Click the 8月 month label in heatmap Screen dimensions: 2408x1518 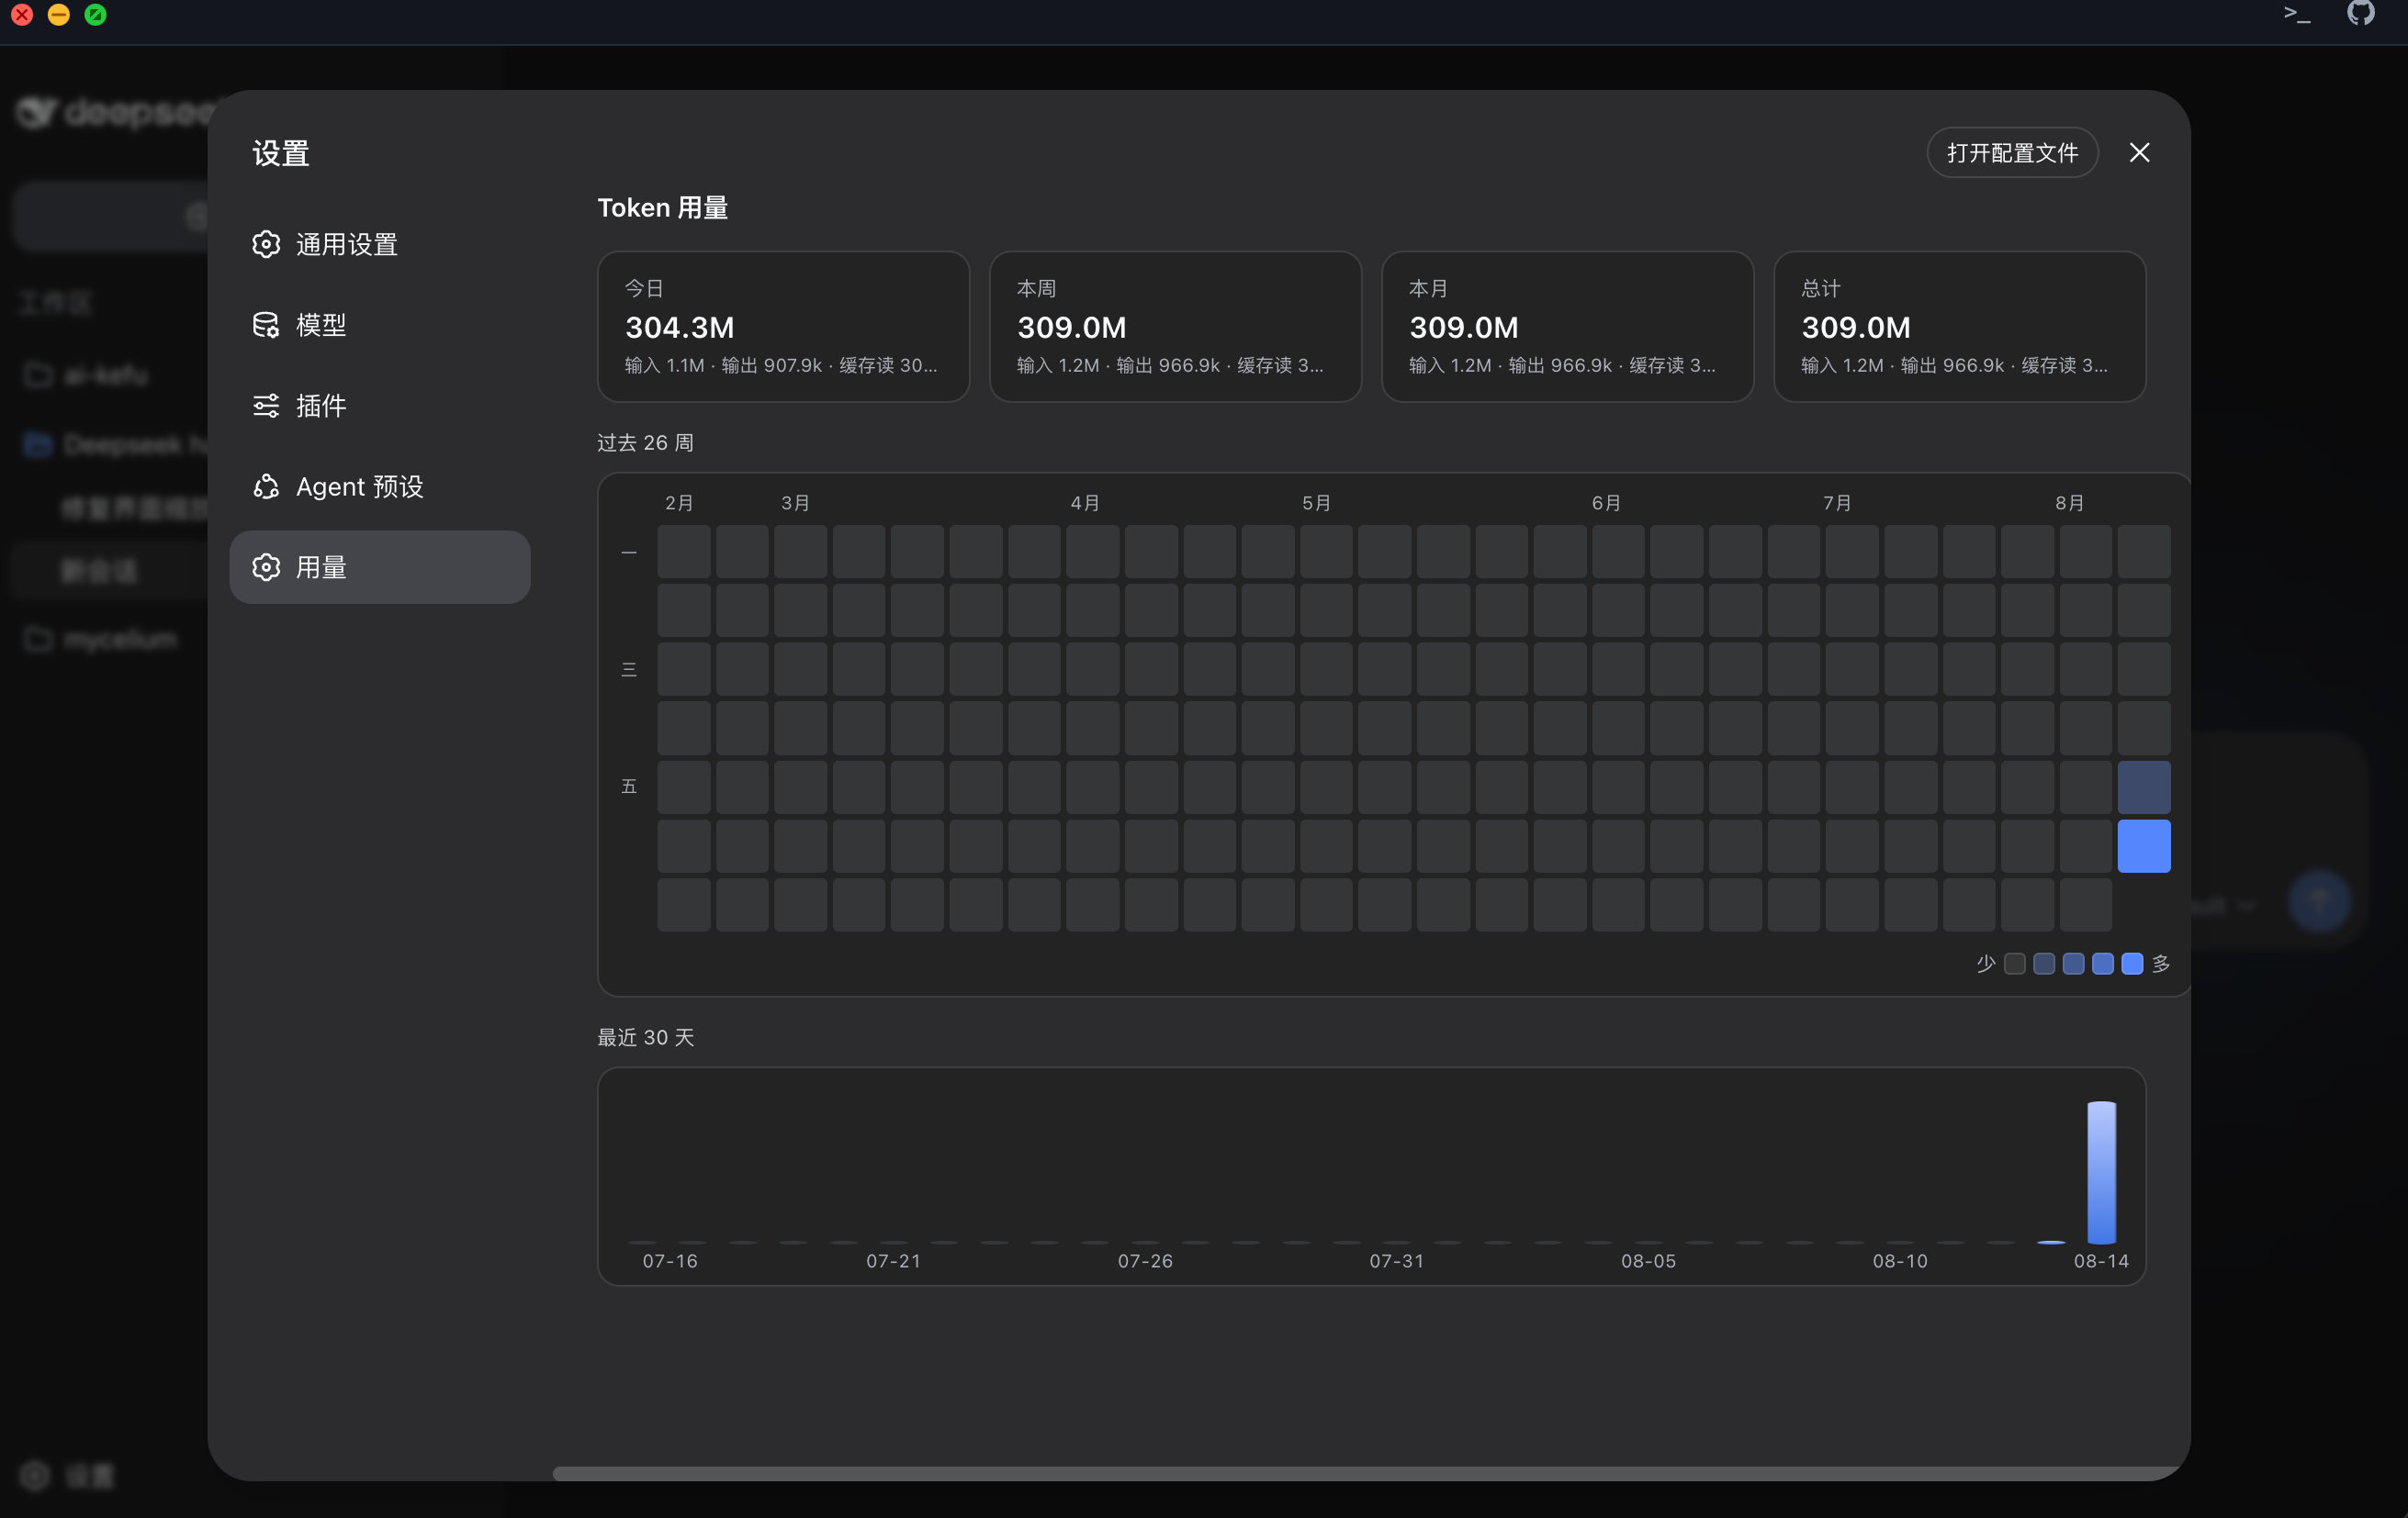(x=2070, y=503)
